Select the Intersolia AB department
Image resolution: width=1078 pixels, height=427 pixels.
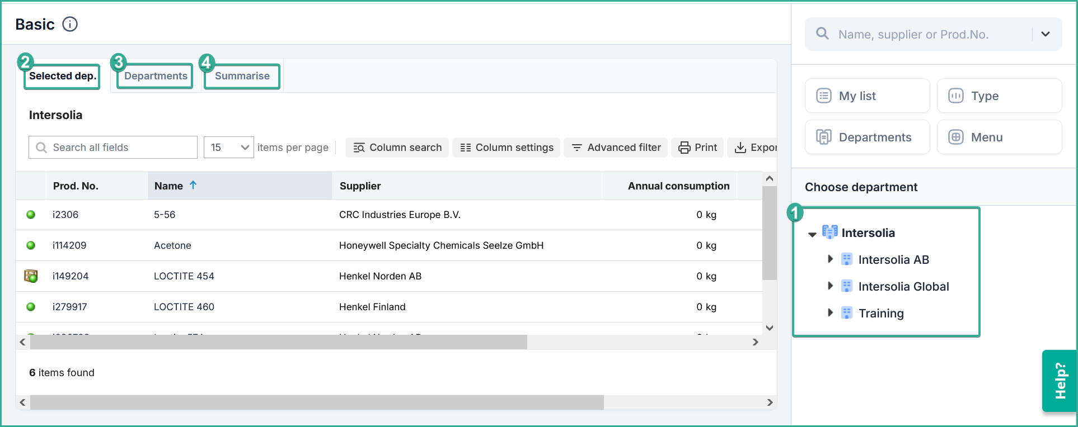coord(894,260)
